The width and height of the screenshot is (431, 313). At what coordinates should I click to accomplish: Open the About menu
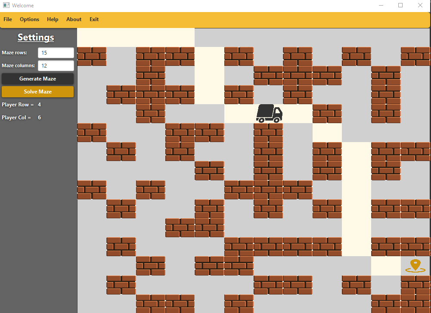coord(74,19)
